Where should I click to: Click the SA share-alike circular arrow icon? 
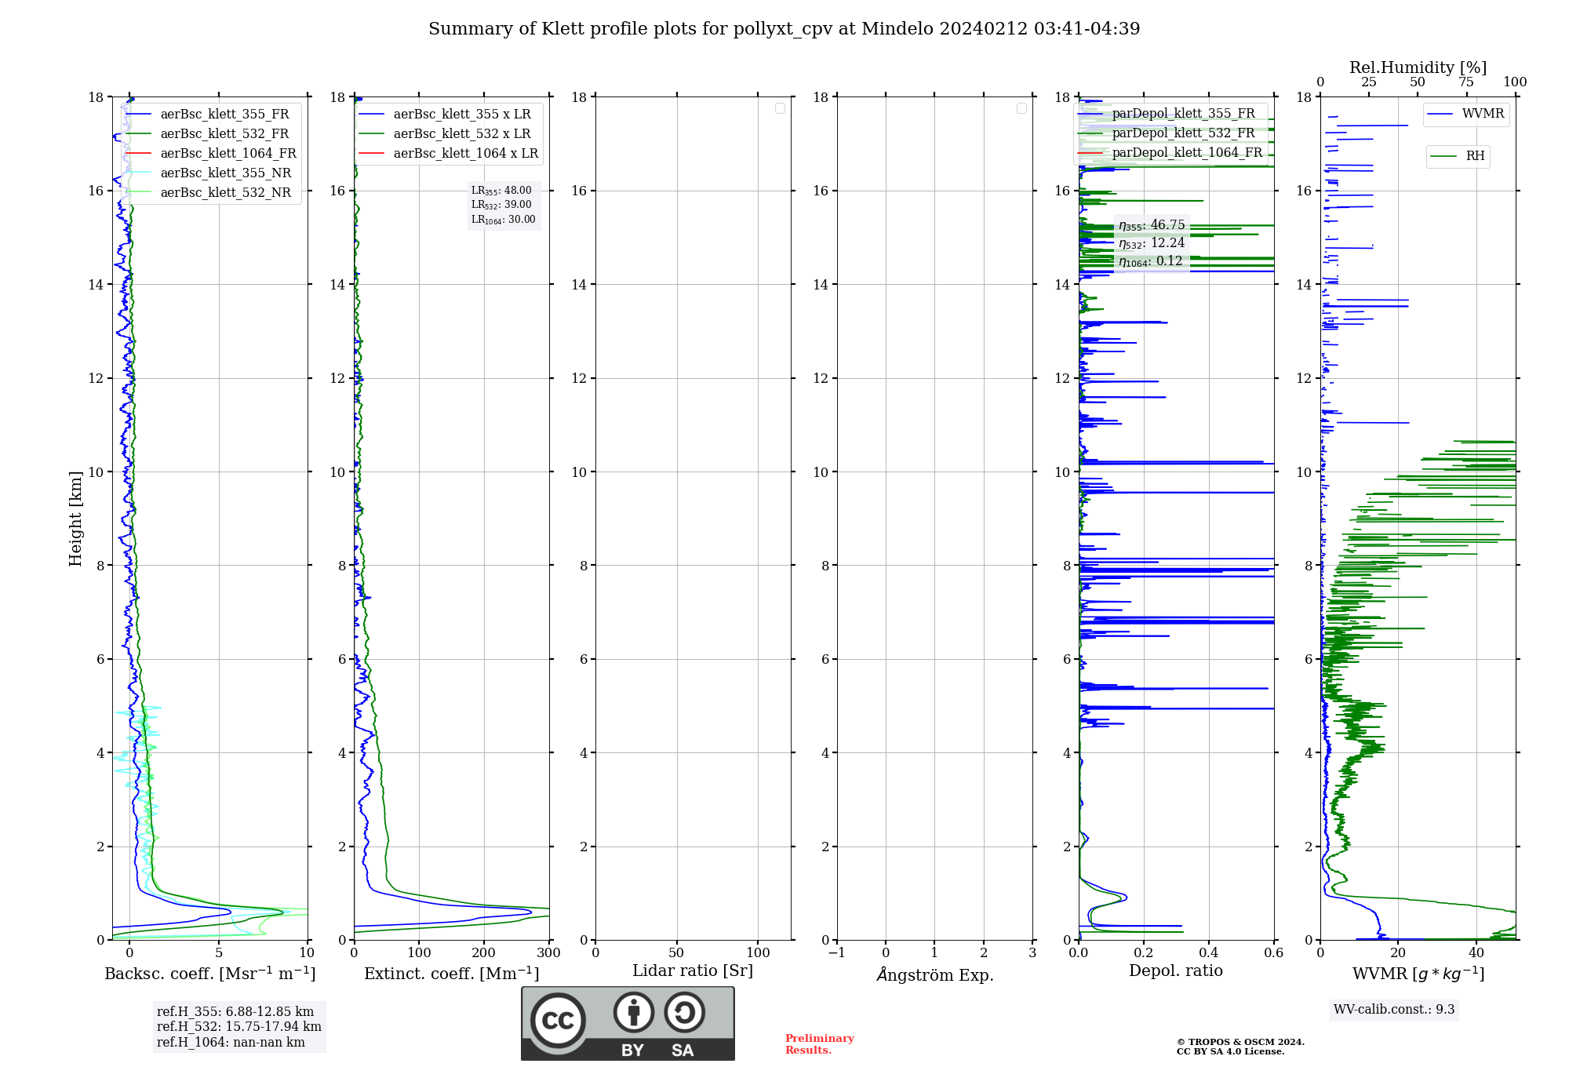(684, 1012)
